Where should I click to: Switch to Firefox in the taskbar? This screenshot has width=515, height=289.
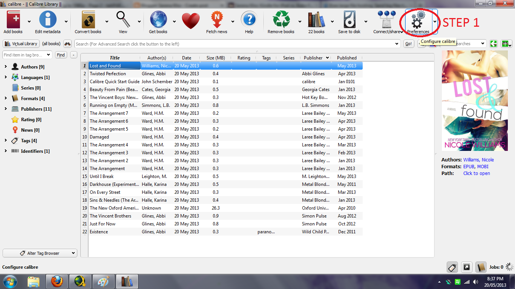57,281
